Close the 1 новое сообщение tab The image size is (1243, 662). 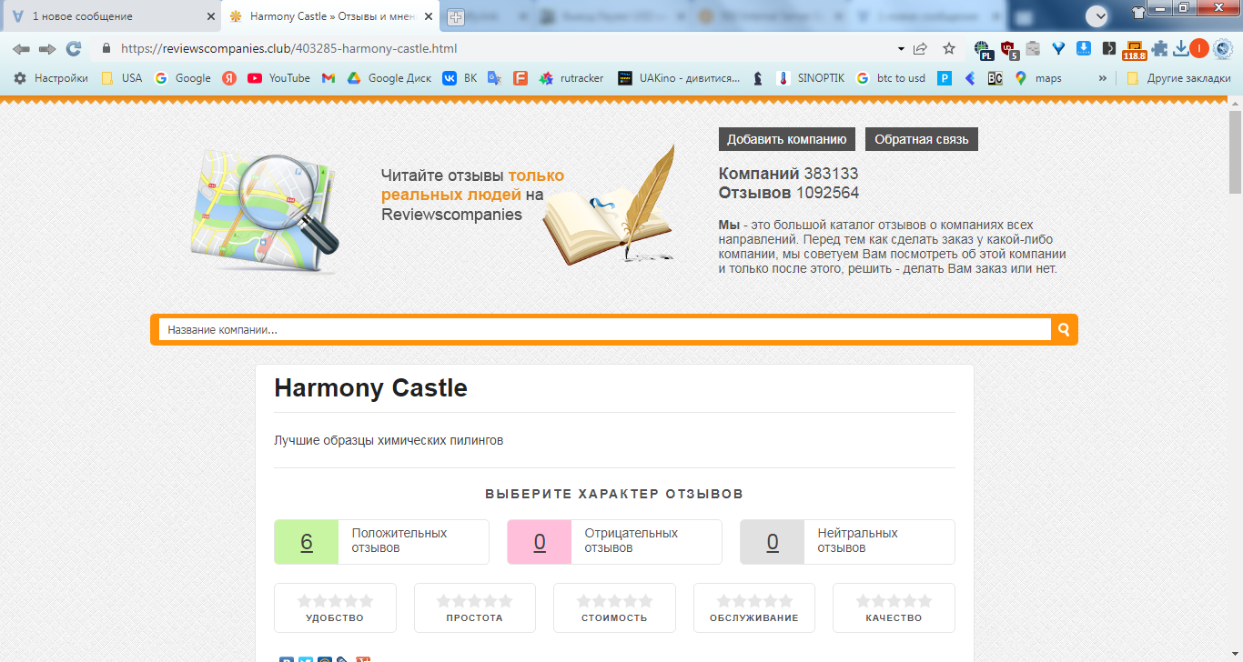[210, 16]
